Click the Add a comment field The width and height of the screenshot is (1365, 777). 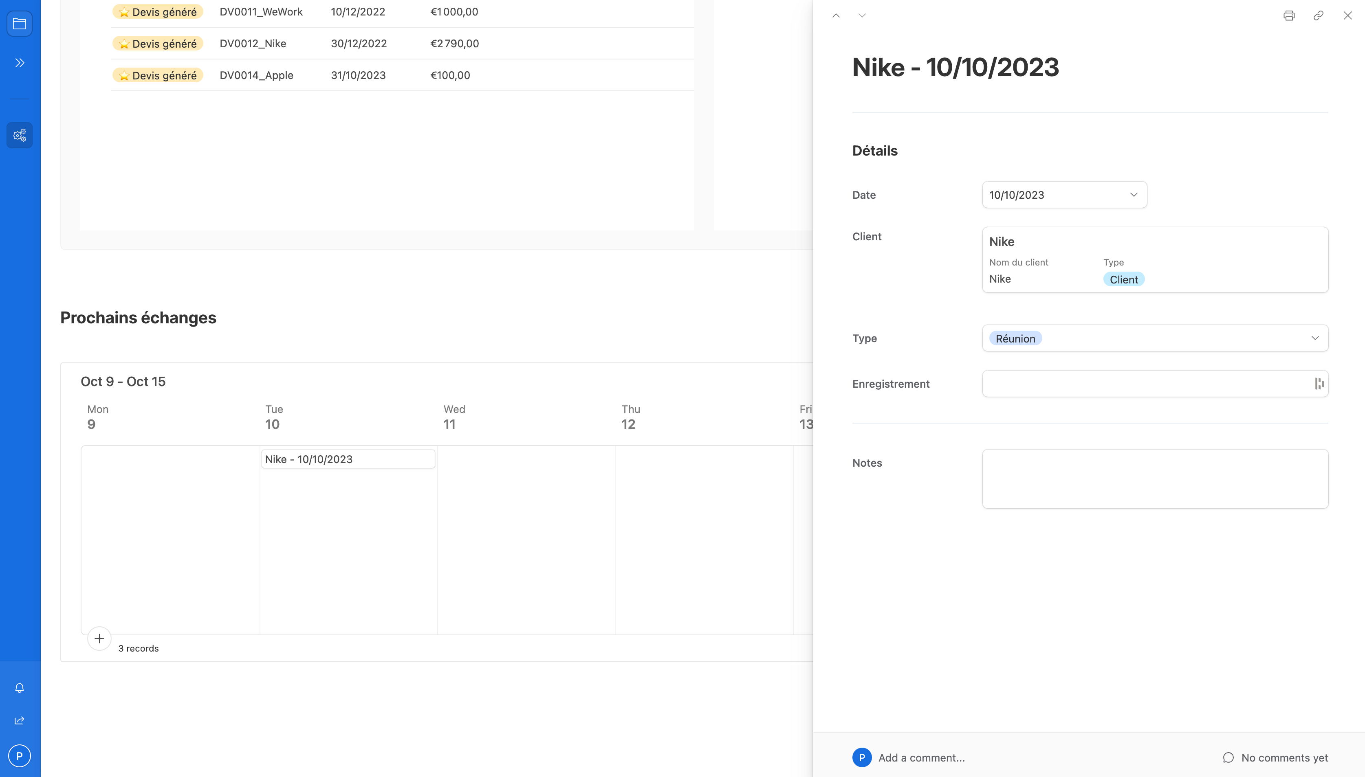(x=921, y=758)
